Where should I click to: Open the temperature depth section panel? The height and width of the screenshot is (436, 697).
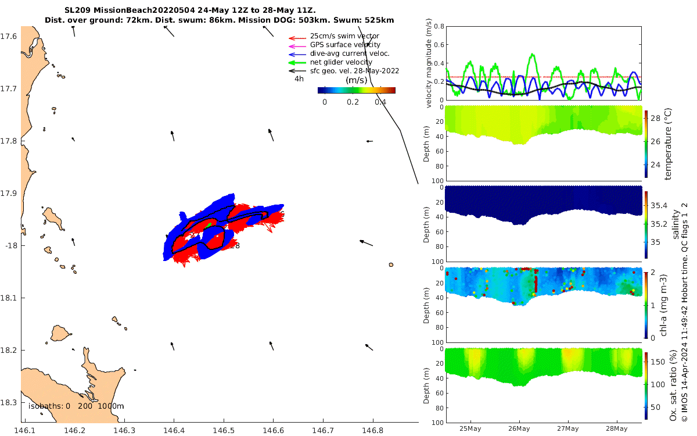[x=544, y=144]
